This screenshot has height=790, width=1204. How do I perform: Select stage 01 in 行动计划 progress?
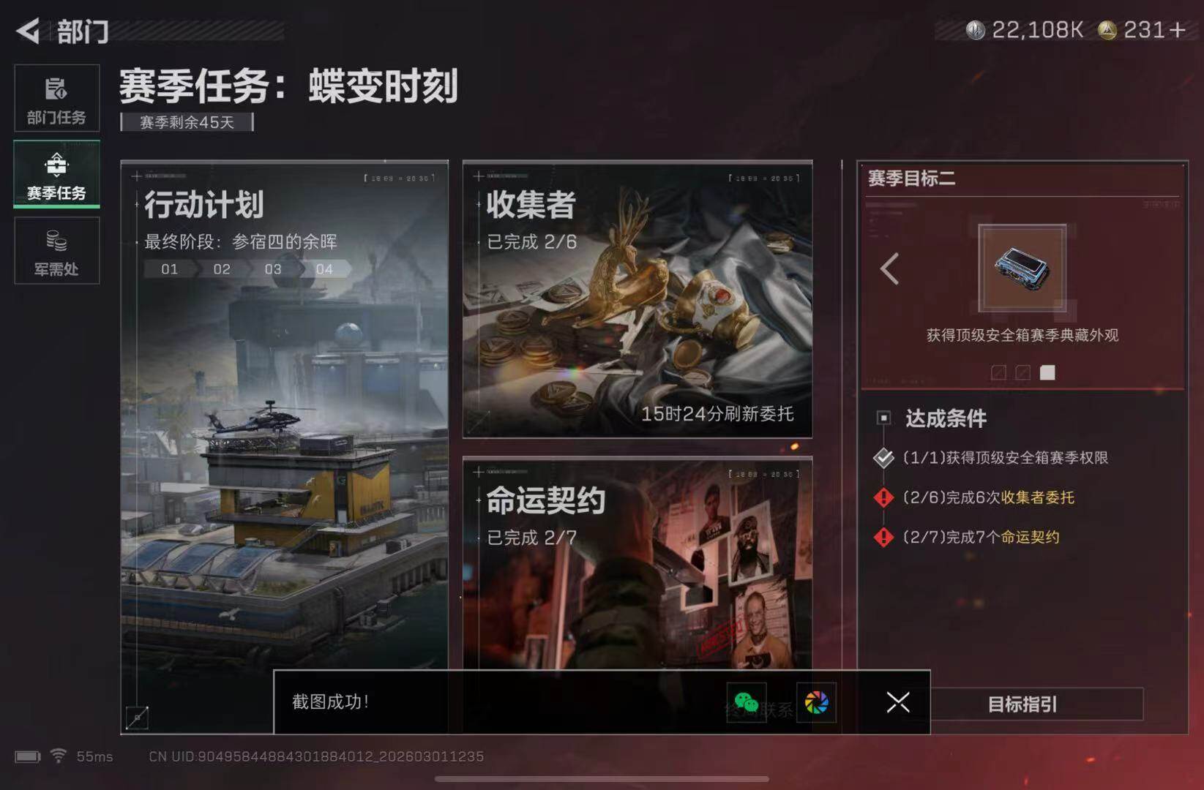(x=170, y=269)
